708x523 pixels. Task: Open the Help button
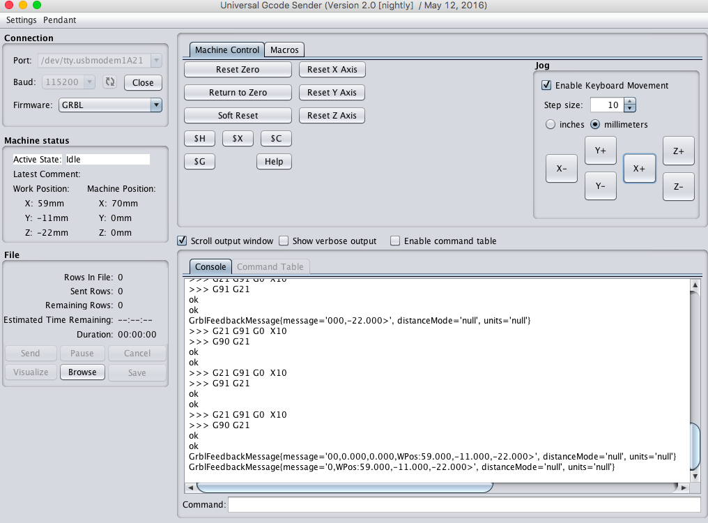point(274,161)
